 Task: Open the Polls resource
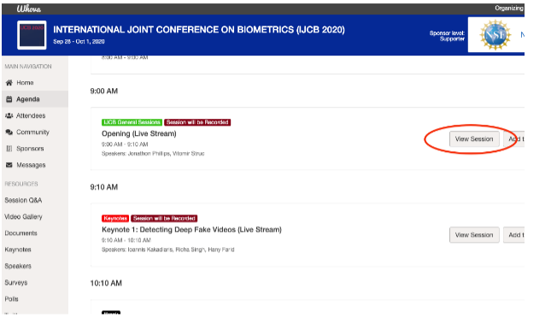(11, 299)
